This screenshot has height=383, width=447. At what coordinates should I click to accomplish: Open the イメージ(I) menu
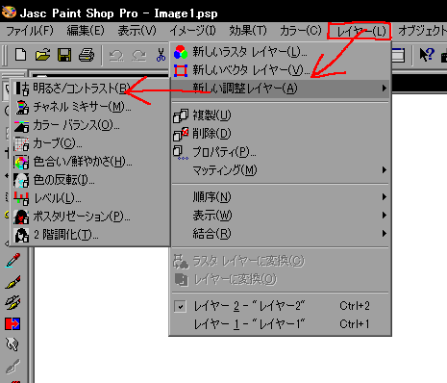pyautogui.click(x=193, y=31)
